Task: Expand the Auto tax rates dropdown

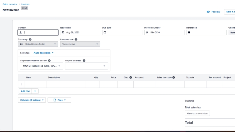Action: 43,53
